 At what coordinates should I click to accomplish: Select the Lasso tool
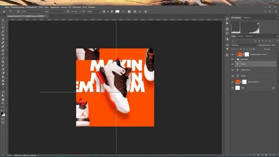click(3, 27)
